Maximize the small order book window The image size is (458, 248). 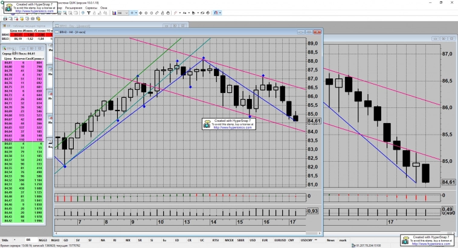pyautogui.click(x=33, y=48)
